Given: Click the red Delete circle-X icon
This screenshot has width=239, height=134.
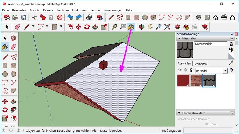Looking at the screenshot, I should (60, 18).
